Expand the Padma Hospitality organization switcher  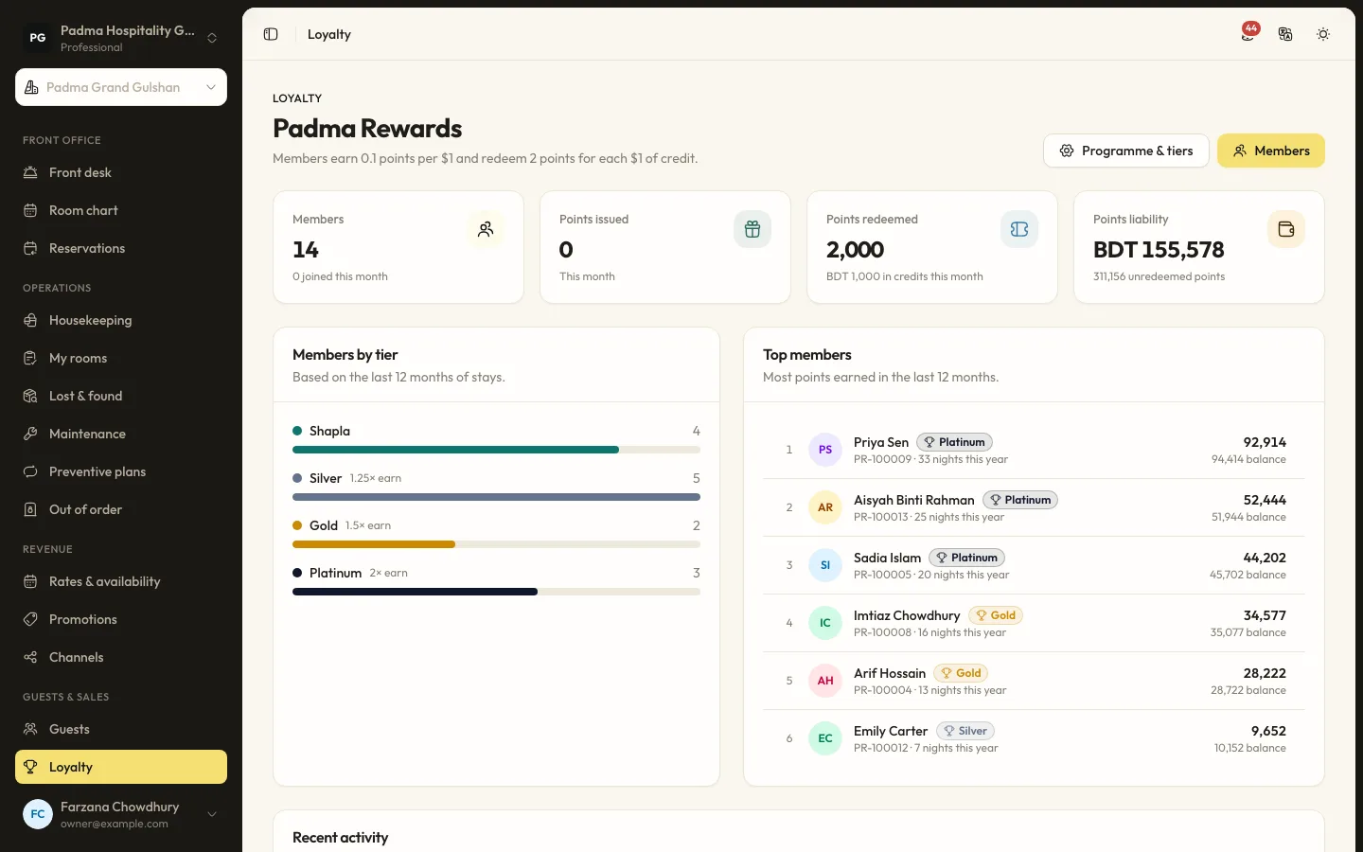coord(121,38)
